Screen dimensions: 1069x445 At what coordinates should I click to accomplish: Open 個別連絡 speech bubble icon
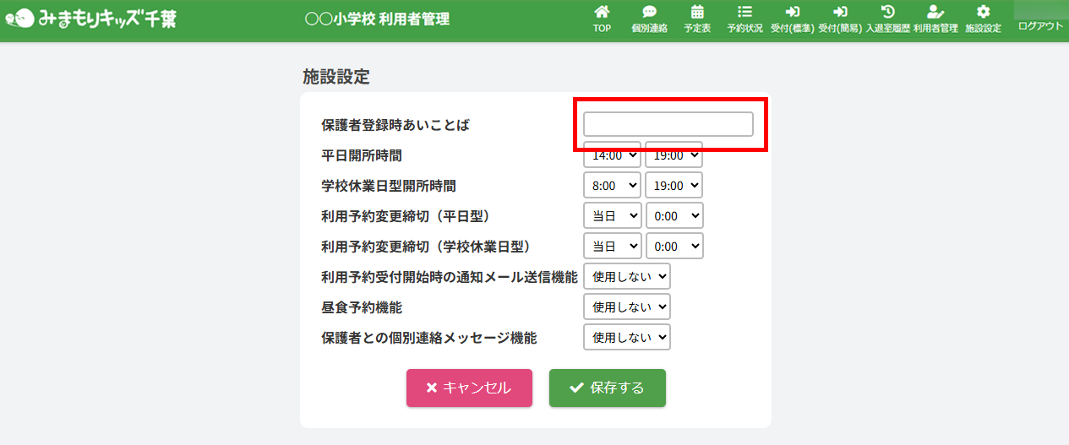(649, 13)
